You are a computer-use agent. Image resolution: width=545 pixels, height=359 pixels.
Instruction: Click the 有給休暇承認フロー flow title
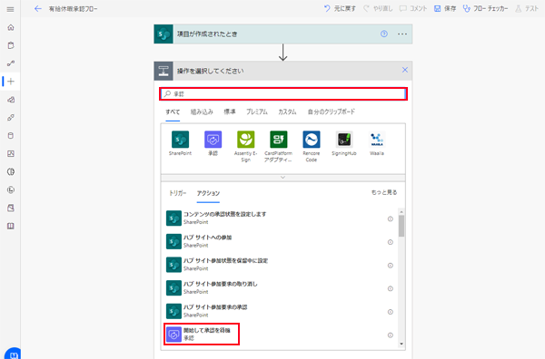tap(73, 9)
